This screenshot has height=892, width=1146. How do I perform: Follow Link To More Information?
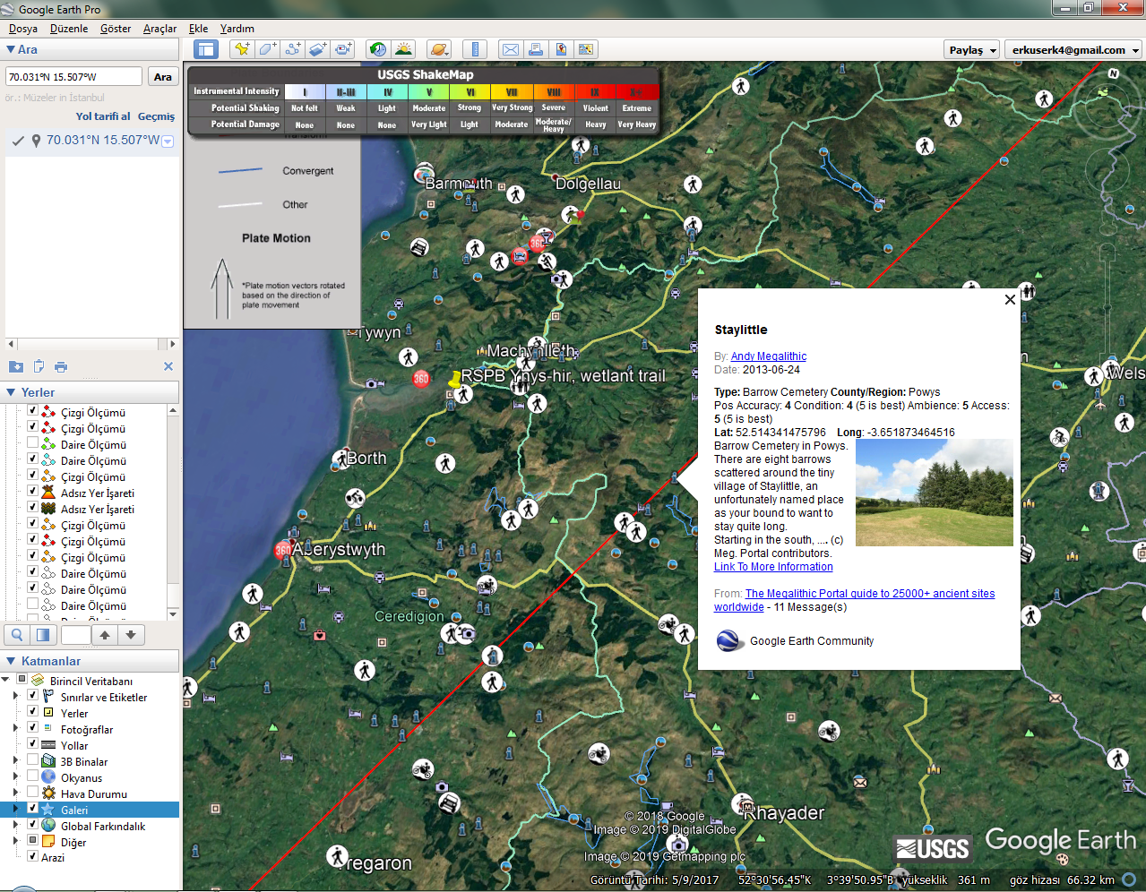tap(773, 567)
